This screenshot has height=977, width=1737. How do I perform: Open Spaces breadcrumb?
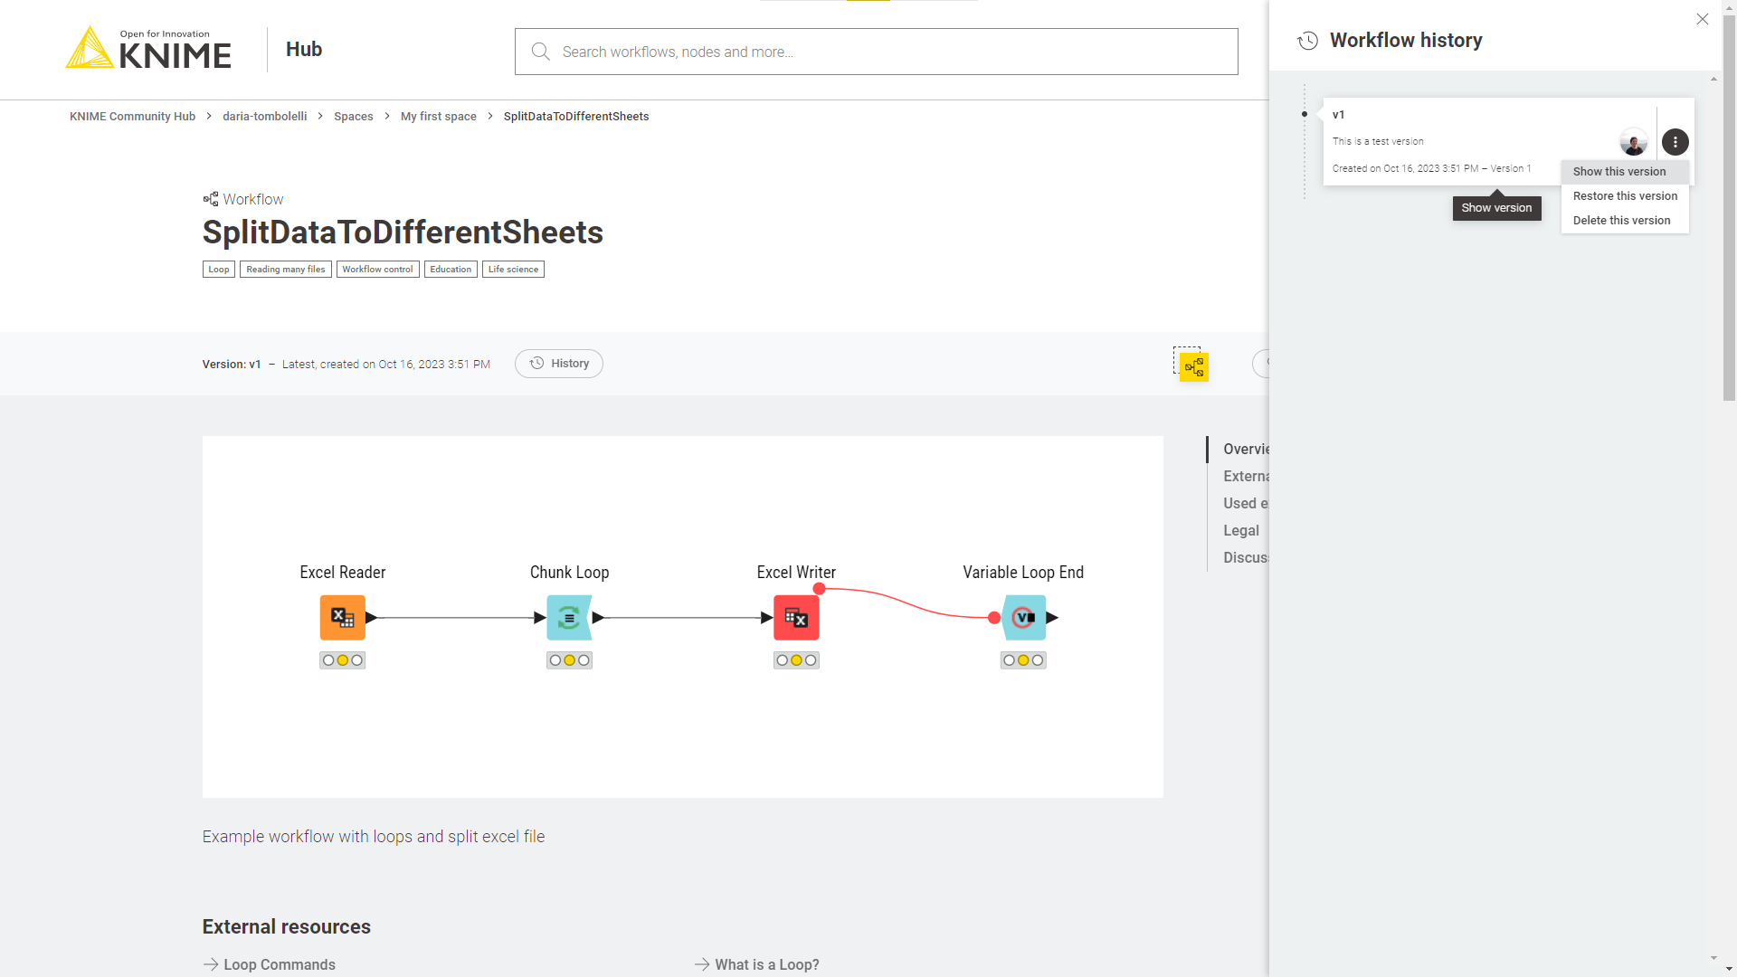point(354,117)
